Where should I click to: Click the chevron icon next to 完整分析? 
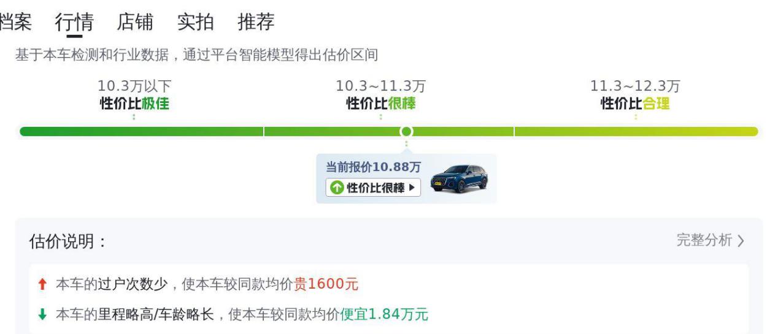coord(741,241)
